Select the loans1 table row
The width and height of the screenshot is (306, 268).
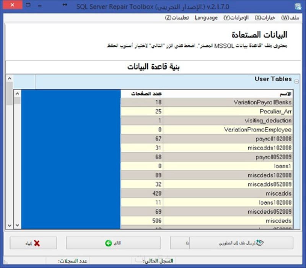[x=207, y=166]
